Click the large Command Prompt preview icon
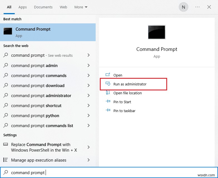This screenshot has height=178, width=218. click(157, 32)
